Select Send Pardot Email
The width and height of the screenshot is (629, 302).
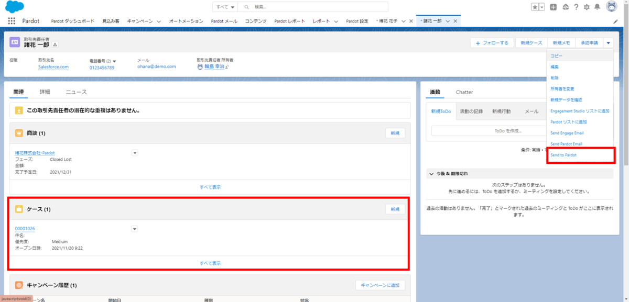579,144
